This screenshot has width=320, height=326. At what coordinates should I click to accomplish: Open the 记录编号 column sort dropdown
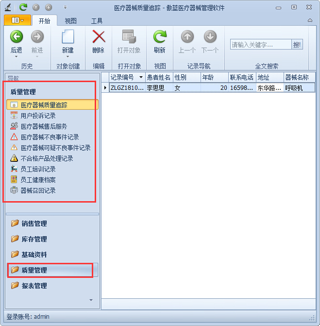(141, 77)
